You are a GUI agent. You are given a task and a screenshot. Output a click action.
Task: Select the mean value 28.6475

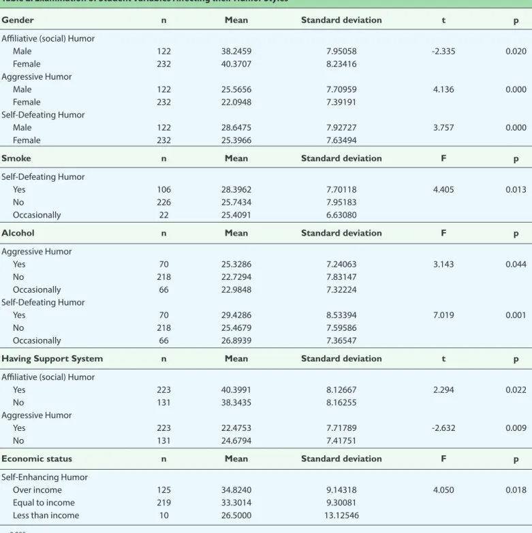pos(236,128)
